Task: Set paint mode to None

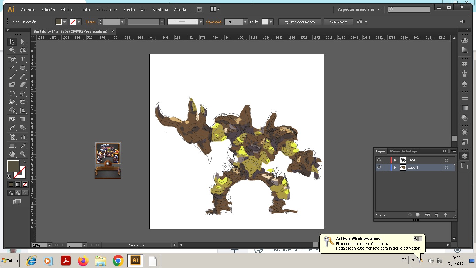Action: pyautogui.click(x=25, y=184)
